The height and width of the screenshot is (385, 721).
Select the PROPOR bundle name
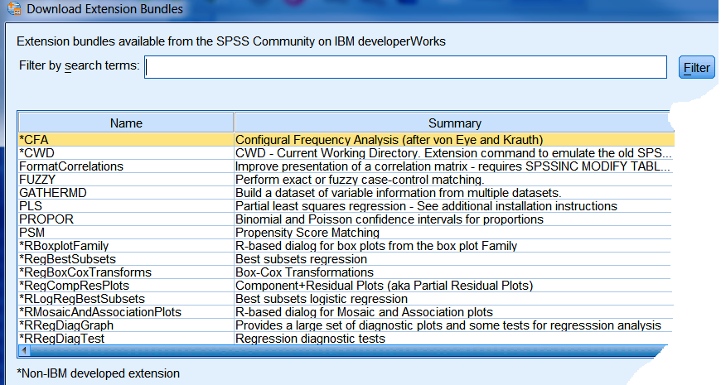pos(46,219)
